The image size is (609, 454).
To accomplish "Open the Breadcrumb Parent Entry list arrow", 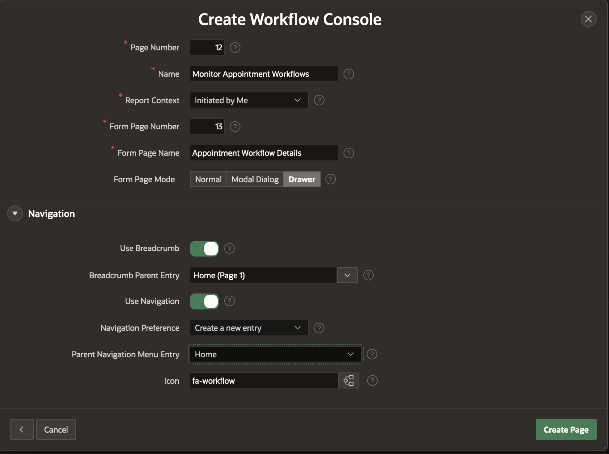I will coord(347,275).
